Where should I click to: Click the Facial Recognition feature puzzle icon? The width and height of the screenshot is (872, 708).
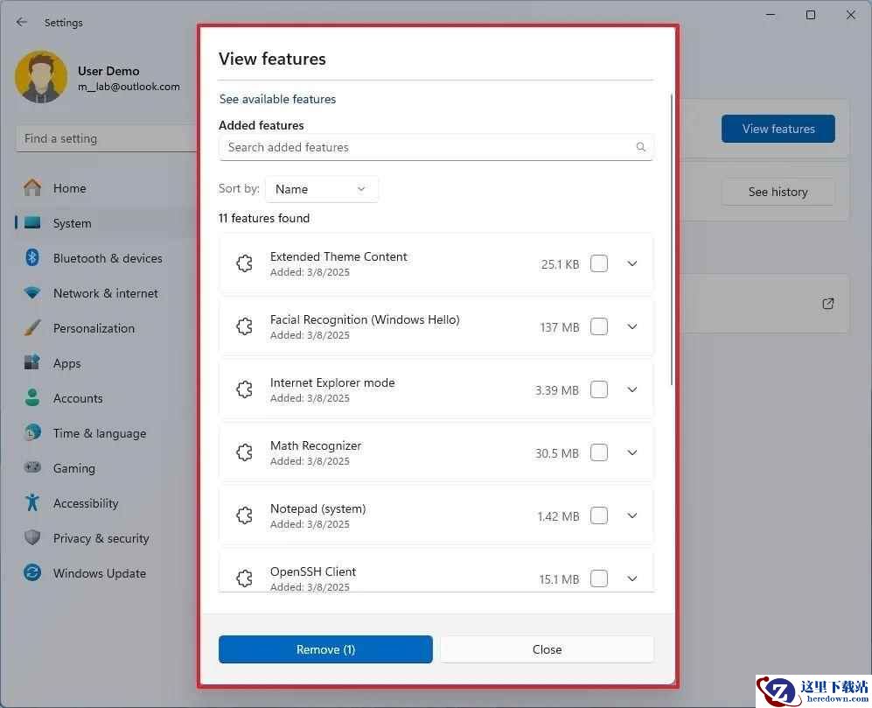(244, 326)
